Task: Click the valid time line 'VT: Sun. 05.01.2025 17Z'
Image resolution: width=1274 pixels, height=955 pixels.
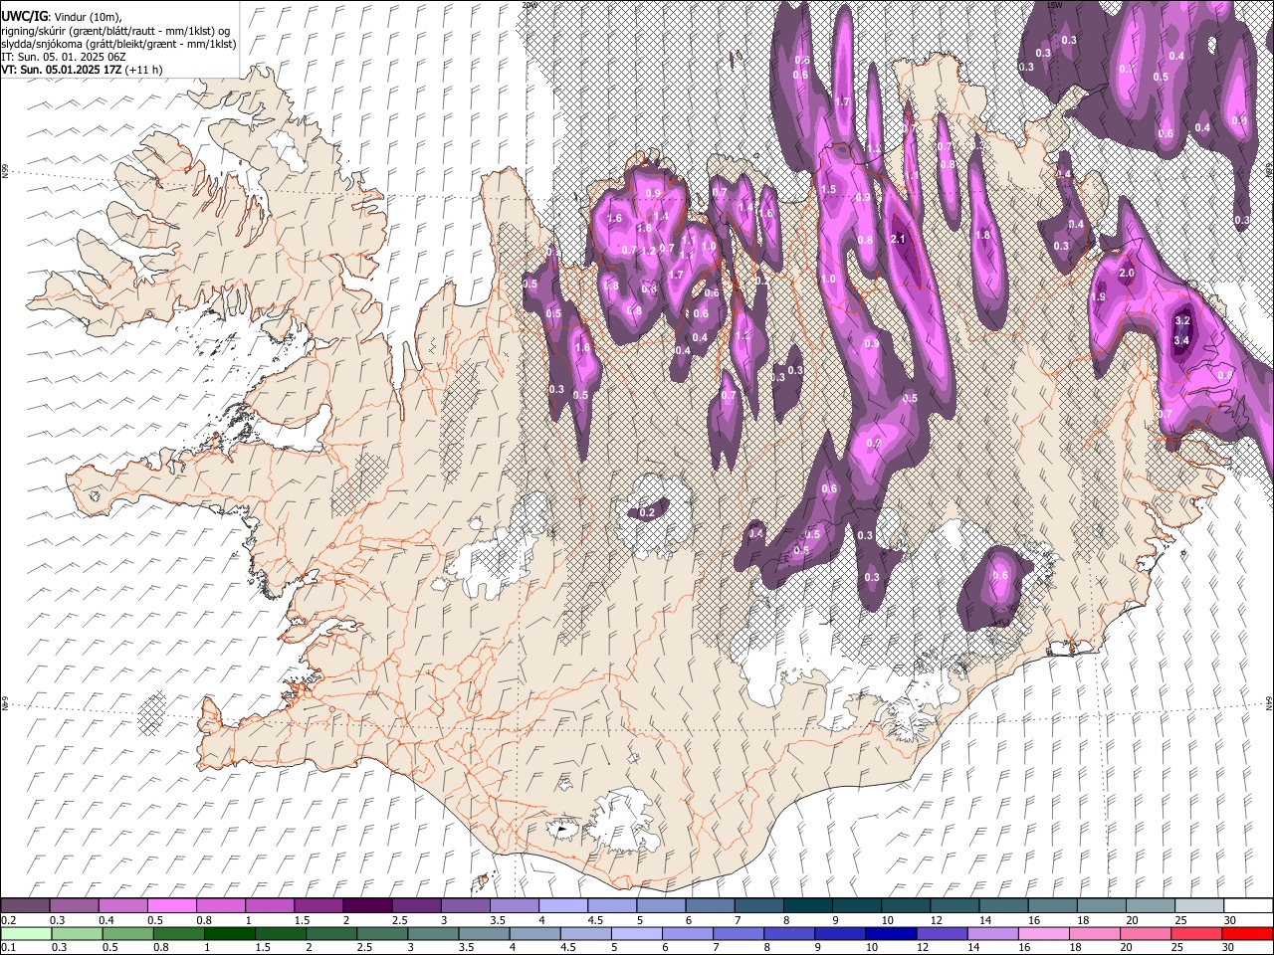Action: [61, 70]
